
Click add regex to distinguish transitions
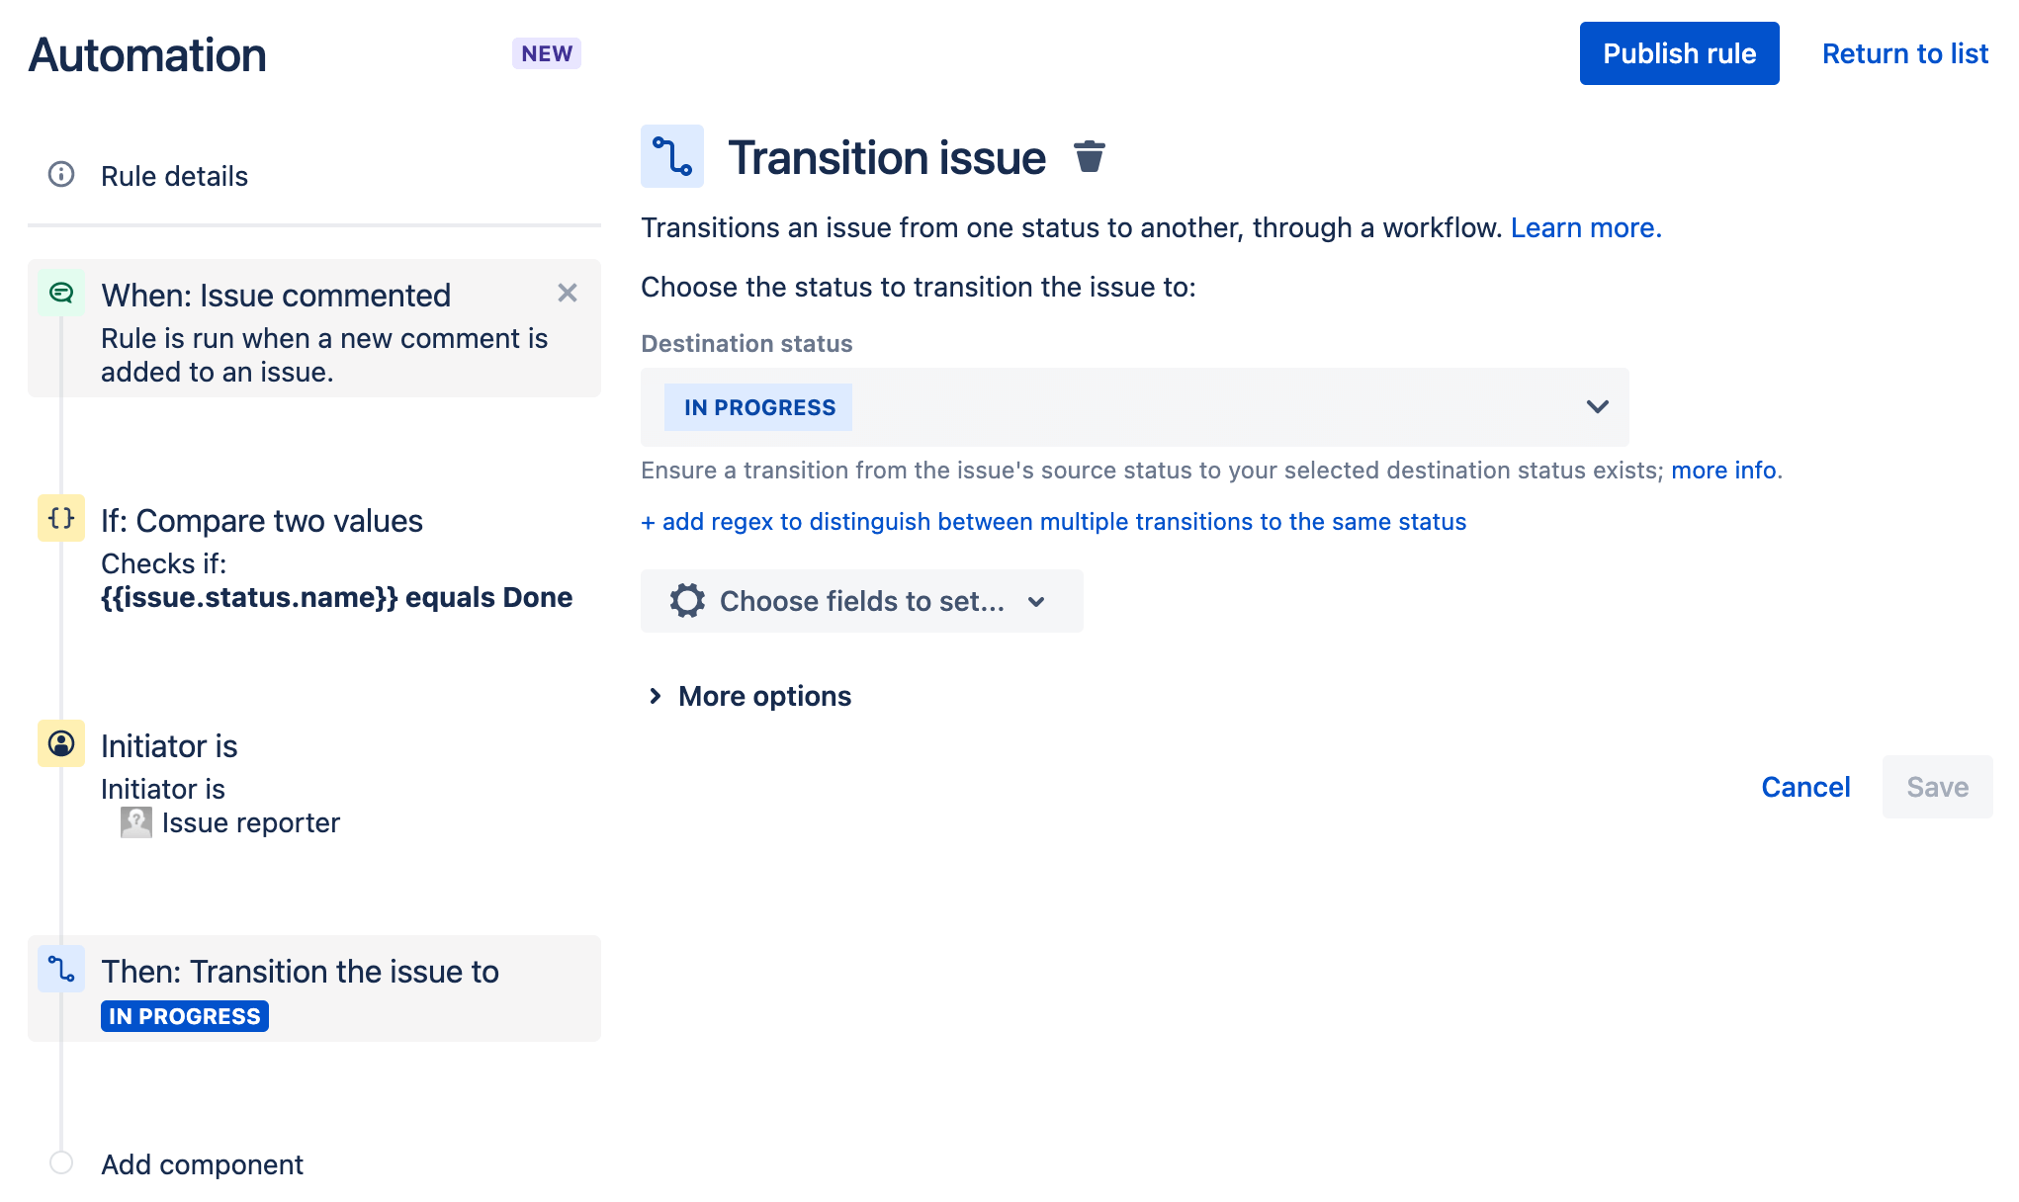(x=1053, y=521)
